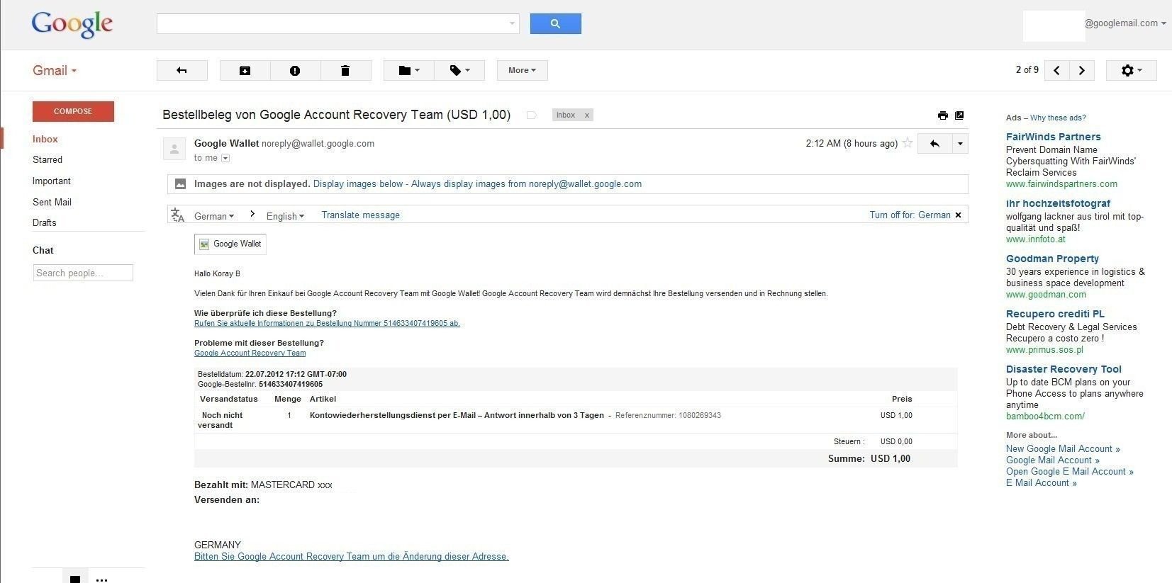Go to the older conversation arrow
This screenshot has width=1172, height=583.
(x=1082, y=70)
